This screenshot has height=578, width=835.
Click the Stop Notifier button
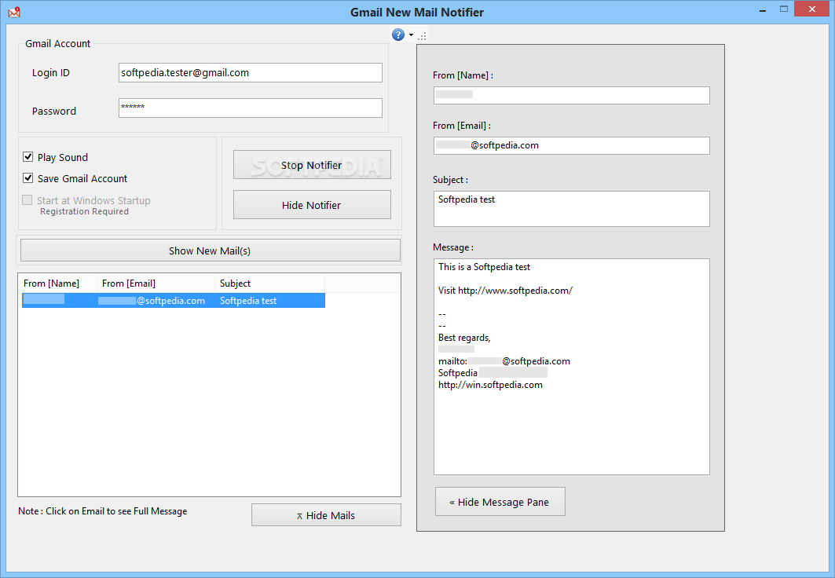coord(312,165)
